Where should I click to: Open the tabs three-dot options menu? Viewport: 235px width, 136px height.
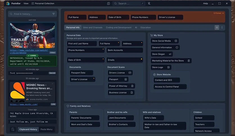[x=222, y=28]
